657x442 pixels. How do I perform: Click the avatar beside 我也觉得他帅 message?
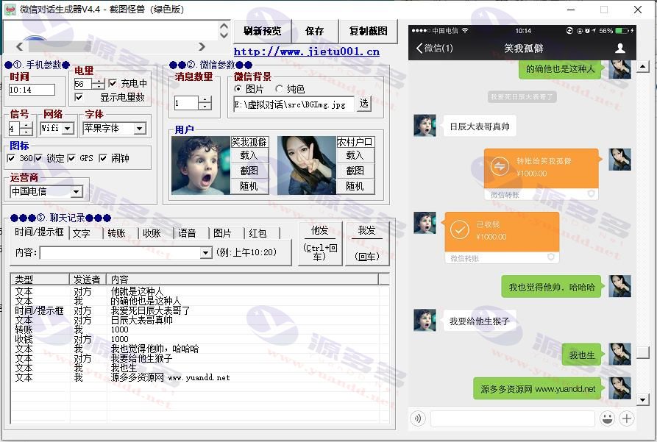(619, 286)
